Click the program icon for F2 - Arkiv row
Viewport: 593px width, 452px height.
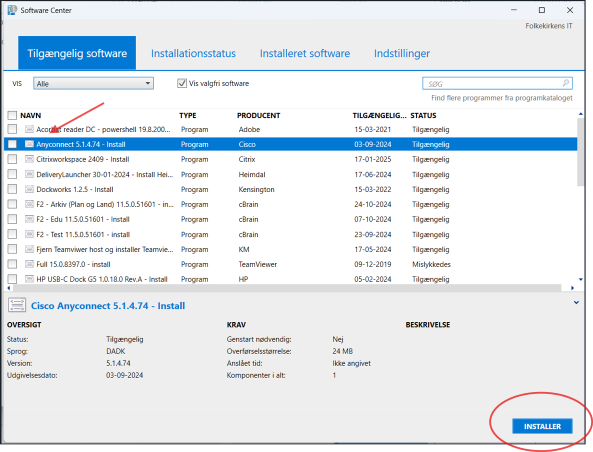29,204
